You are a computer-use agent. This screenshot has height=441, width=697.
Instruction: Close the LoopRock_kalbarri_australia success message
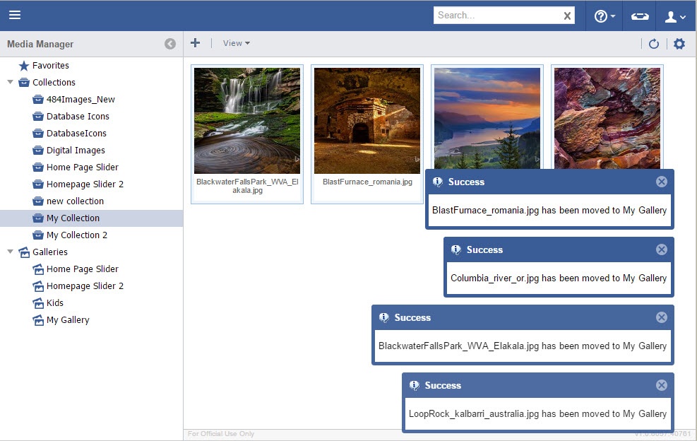coord(662,385)
